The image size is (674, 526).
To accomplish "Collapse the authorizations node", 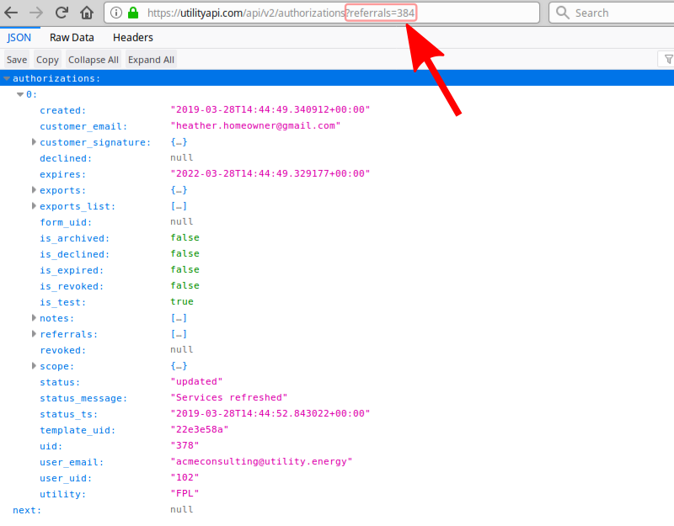I will (7, 78).
